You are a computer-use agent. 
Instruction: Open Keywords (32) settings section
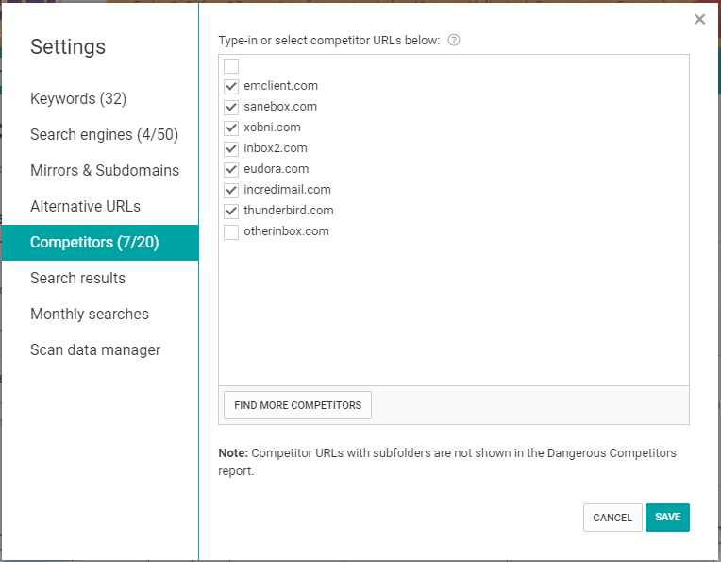tap(78, 99)
